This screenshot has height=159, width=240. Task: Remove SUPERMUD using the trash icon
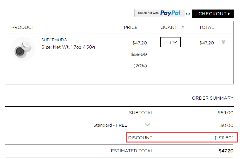click(223, 43)
